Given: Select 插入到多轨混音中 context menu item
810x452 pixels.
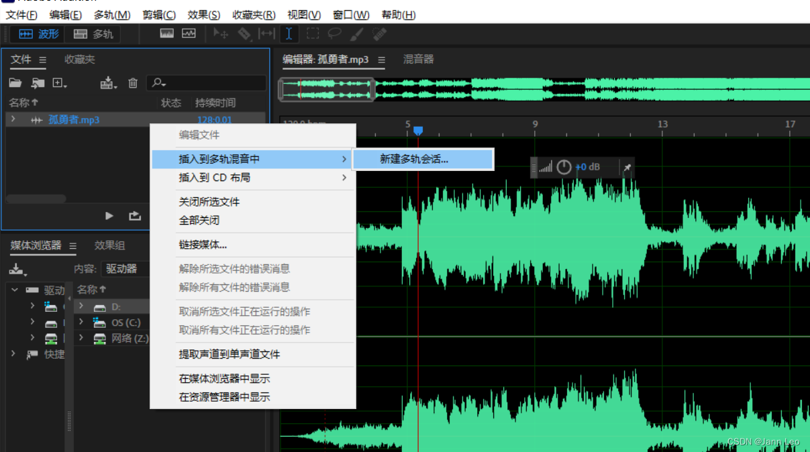Looking at the screenshot, I should point(252,159).
